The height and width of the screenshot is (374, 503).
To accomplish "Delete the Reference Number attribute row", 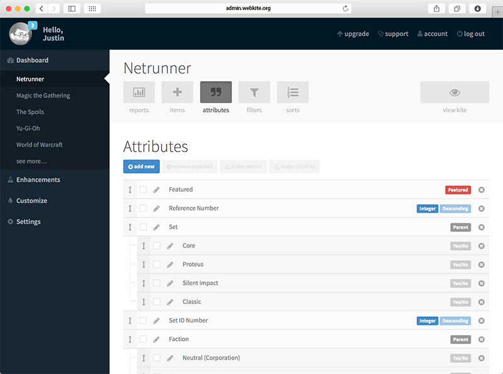I will click(482, 209).
